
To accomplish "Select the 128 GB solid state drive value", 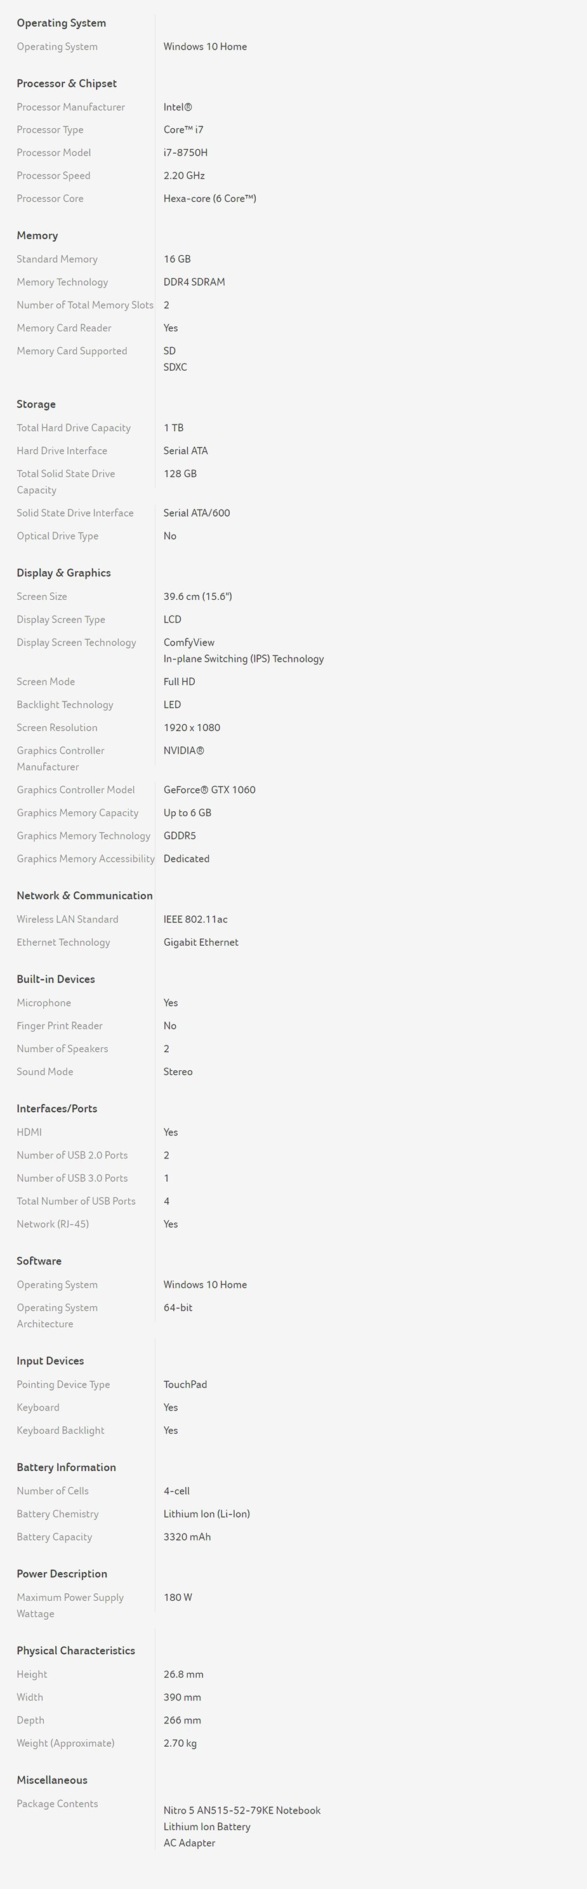I will [180, 474].
